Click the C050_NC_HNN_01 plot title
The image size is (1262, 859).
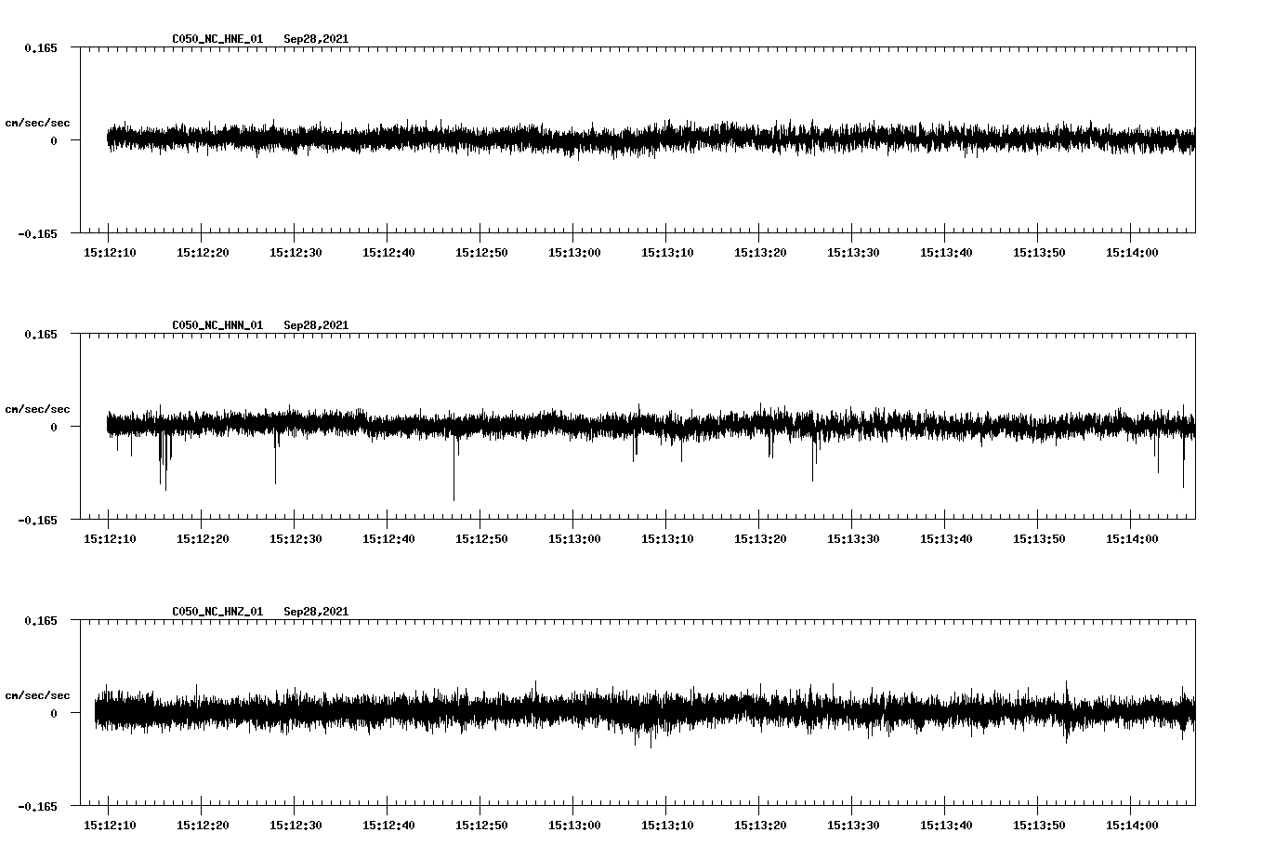point(217,325)
